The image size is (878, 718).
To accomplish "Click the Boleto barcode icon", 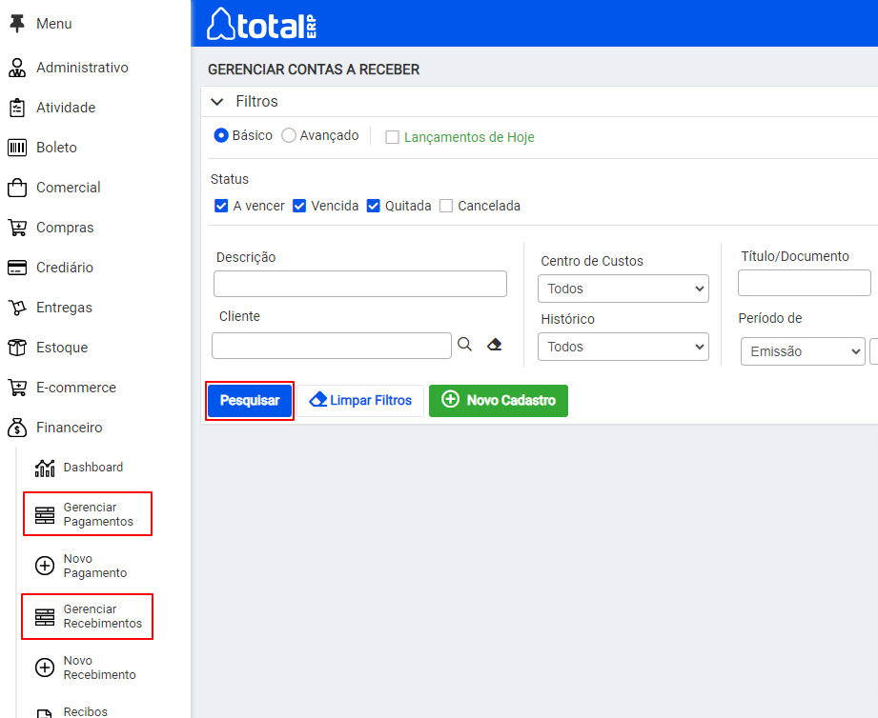I will coord(17,148).
